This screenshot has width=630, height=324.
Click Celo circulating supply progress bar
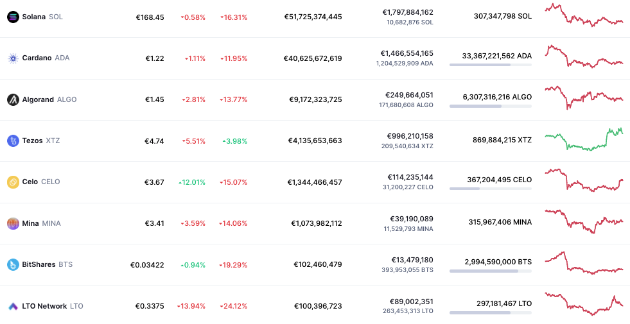click(491, 188)
